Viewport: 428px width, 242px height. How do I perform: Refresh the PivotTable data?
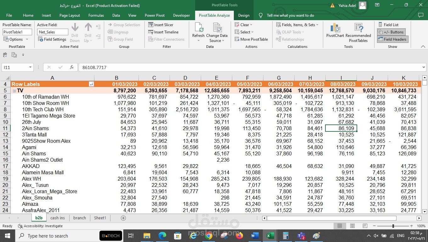[198, 32]
